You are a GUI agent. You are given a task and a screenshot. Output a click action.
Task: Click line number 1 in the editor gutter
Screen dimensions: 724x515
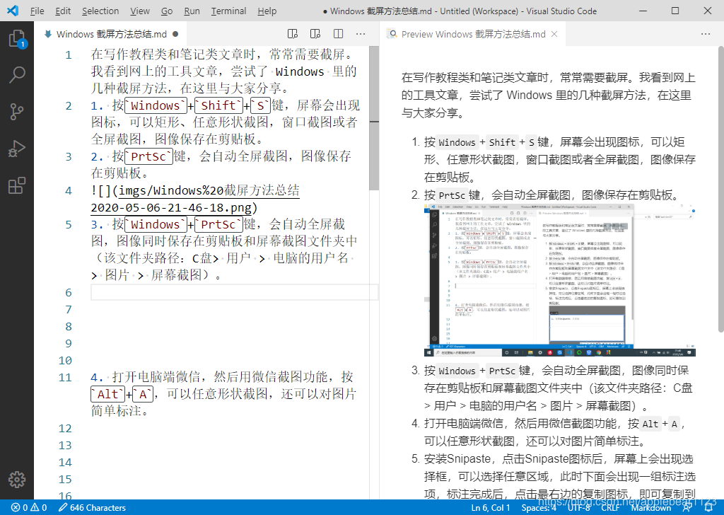tap(69, 55)
